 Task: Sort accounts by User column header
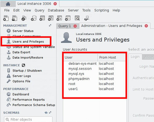(x=81, y=57)
